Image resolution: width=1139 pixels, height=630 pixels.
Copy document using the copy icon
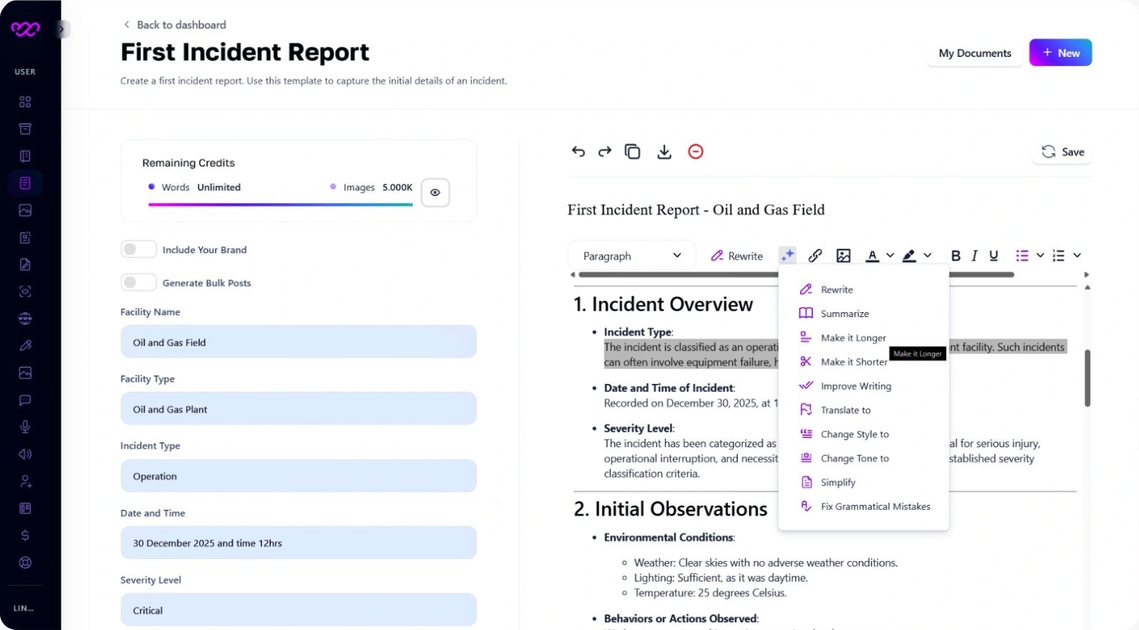pos(632,151)
